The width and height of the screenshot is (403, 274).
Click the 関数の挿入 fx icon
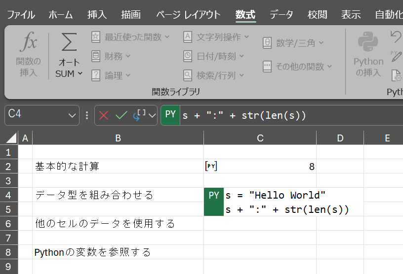pos(28,44)
